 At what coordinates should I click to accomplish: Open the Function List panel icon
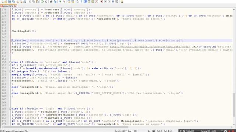click(x=97, y=1)
